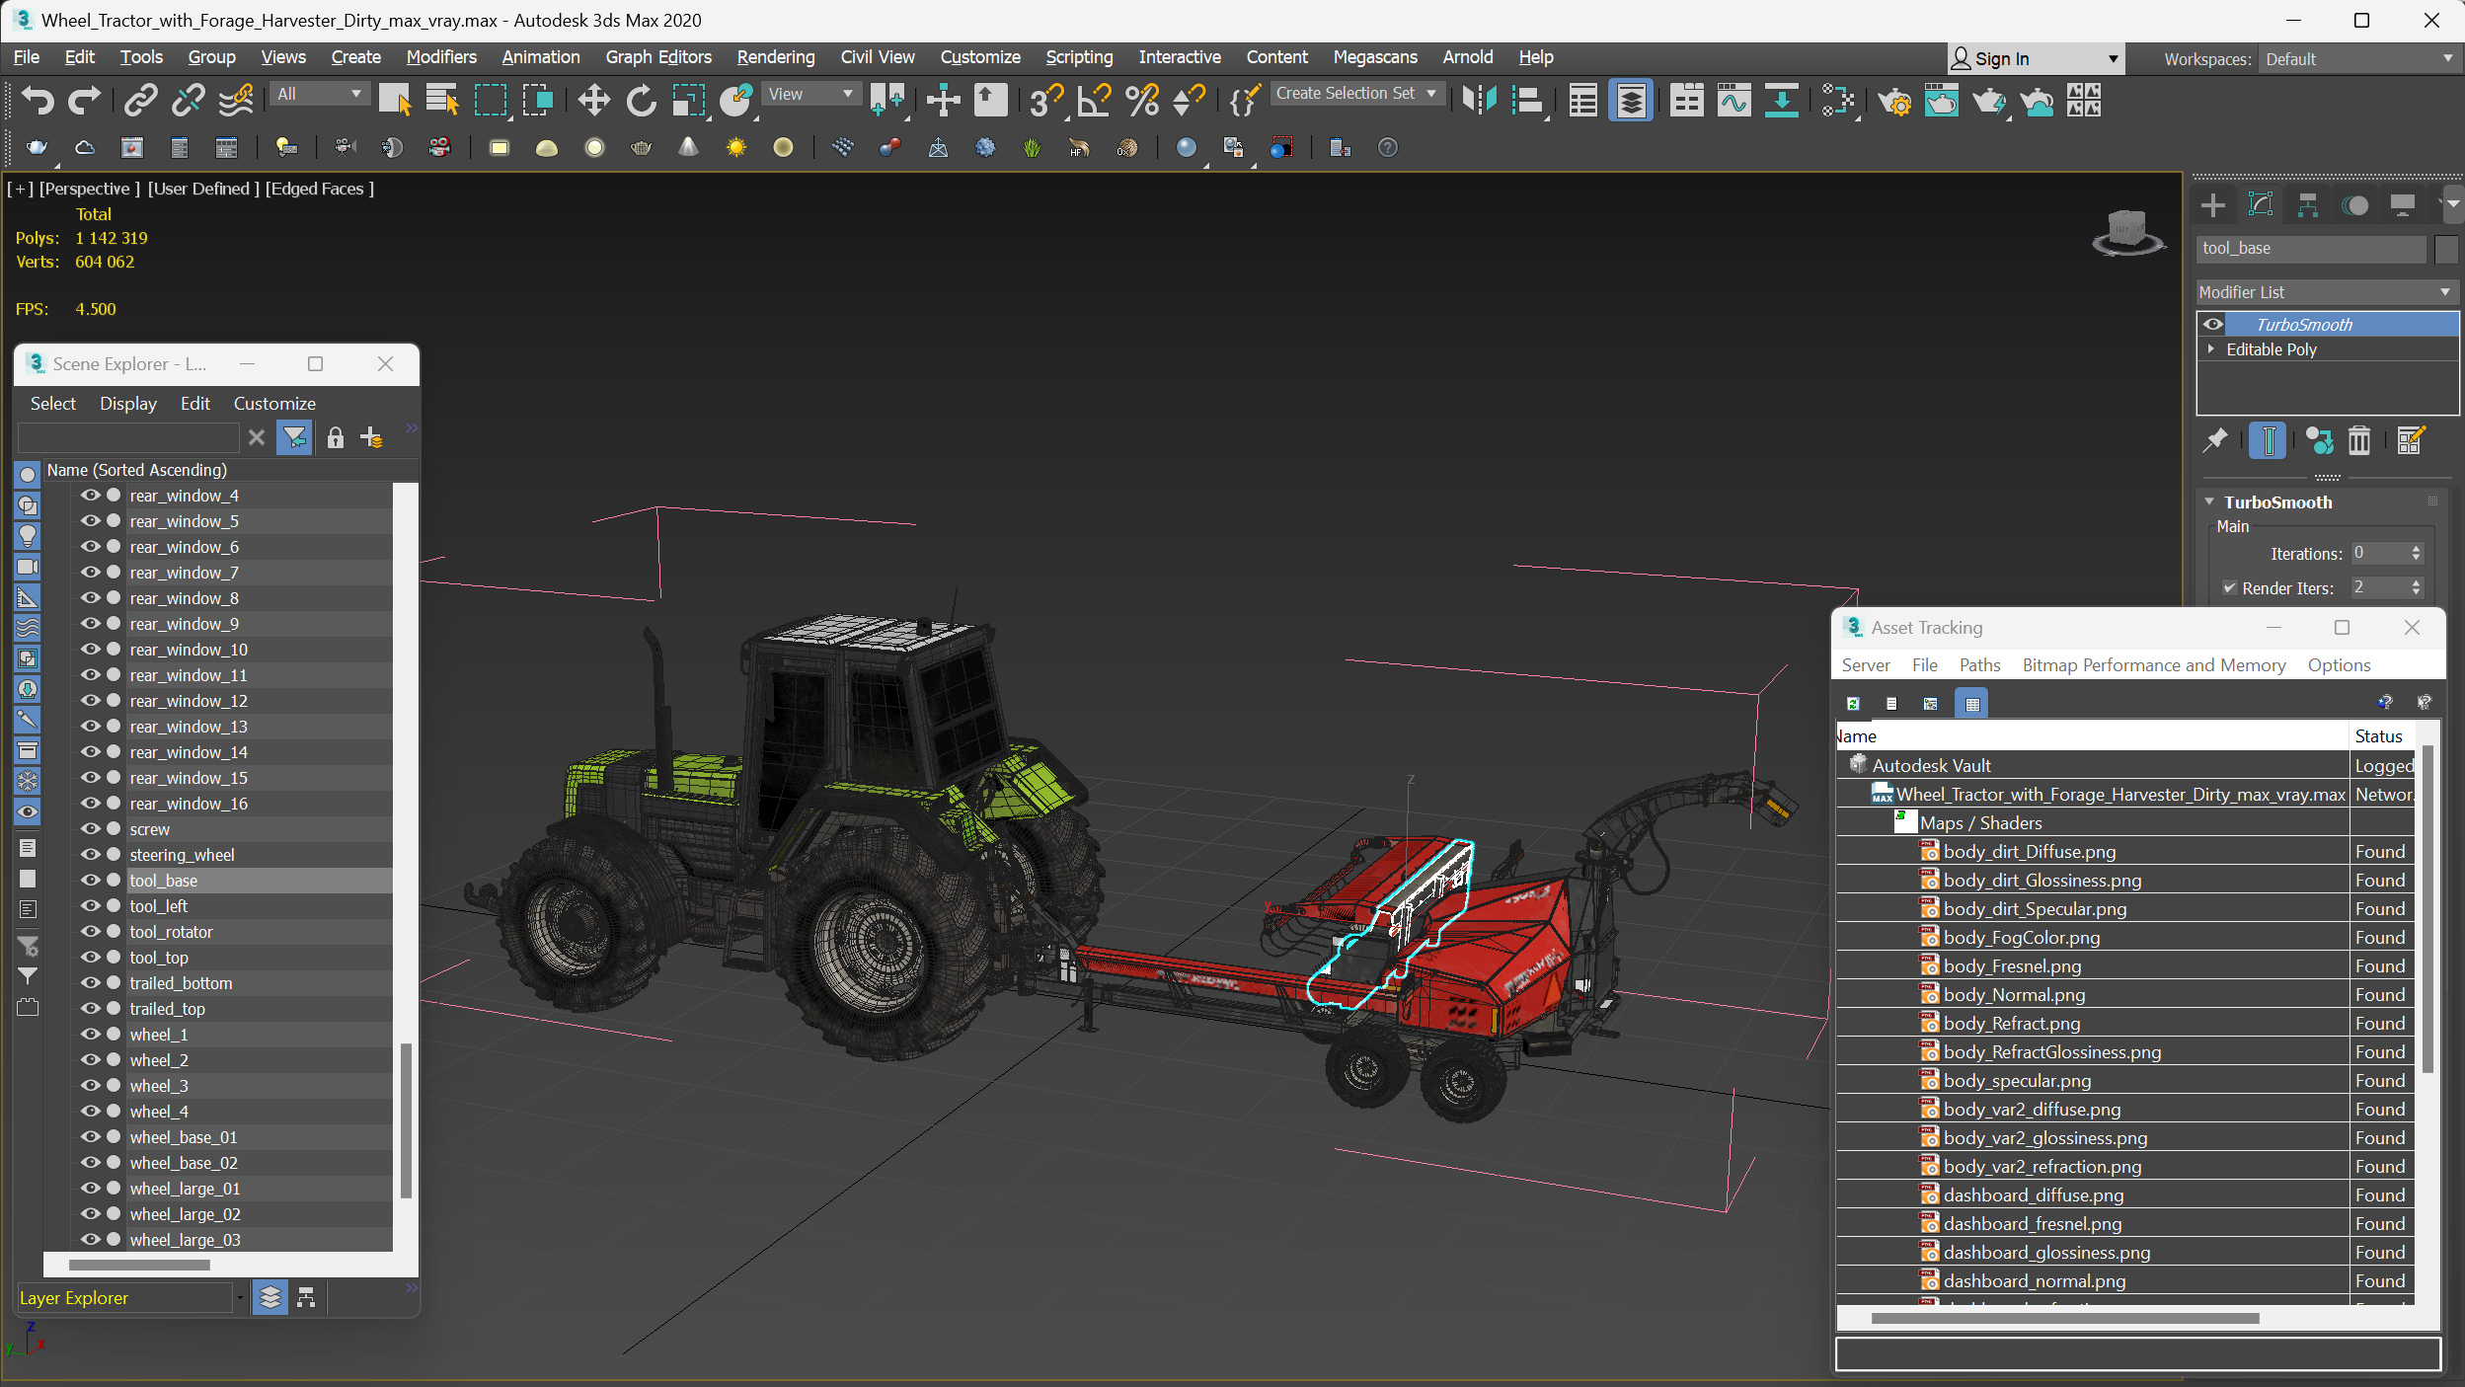Toggle visibility of wheel_1 layer
The image size is (2465, 1387).
pyautogui.click(x=90, y=1033)
